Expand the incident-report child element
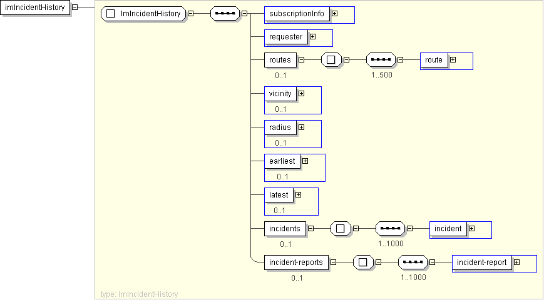544x300 pixels. [x=516, y=262]
